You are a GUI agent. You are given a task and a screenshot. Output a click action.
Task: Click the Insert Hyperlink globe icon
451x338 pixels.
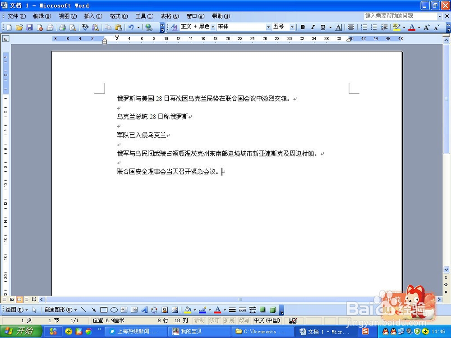point(149,27)
